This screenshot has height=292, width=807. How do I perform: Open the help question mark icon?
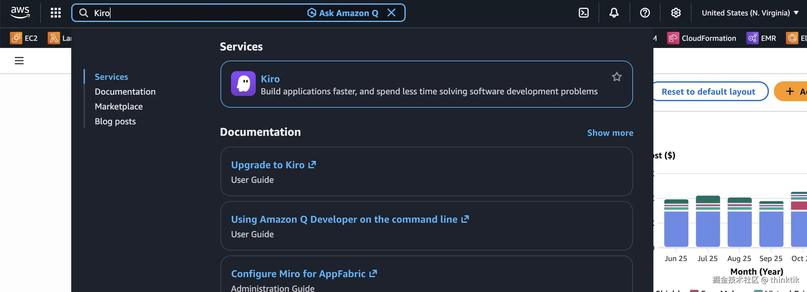pos(645,13)
